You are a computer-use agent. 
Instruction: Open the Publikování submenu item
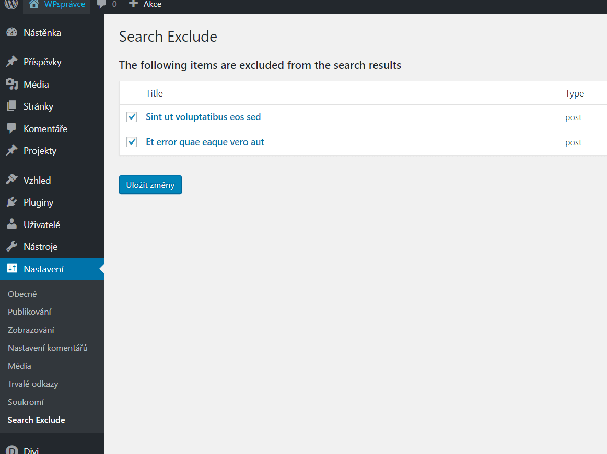tap(29, 312)
